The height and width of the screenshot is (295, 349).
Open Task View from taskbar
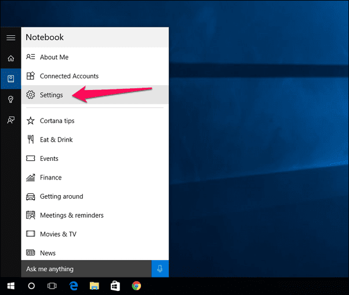[x=52, y=286]
